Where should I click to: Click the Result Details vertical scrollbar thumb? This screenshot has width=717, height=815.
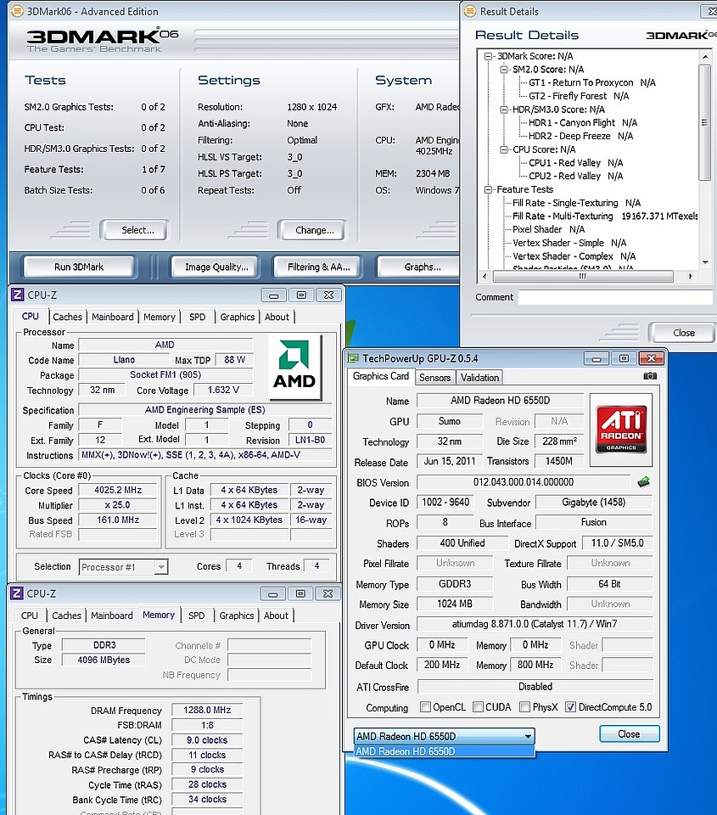704,122
